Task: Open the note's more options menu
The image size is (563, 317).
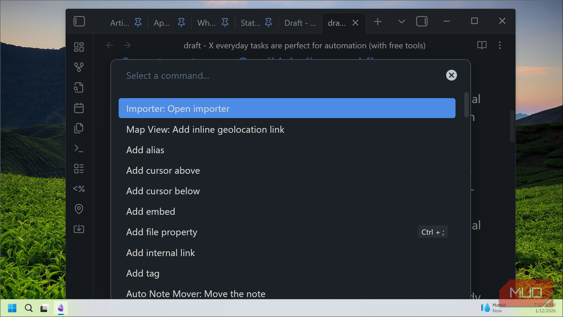Action: click(500, 45)
